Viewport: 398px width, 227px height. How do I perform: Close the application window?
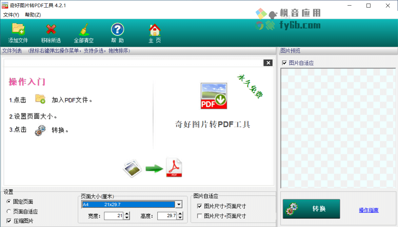388,6
